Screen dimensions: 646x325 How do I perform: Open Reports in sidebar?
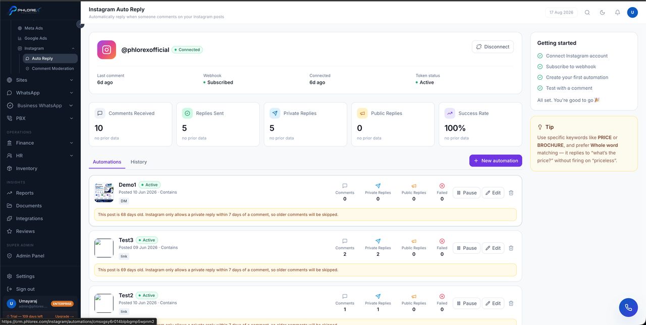(x=40, y=193)
